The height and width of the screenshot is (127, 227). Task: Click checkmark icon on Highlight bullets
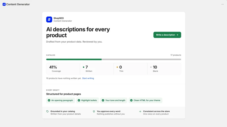(x=79, y=100)
